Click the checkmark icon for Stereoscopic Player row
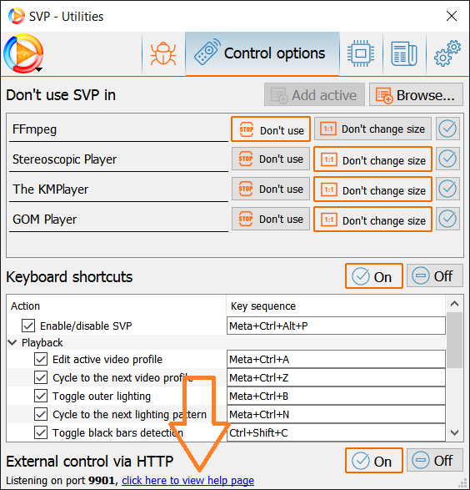Image resolution: width=470 pixels, height=490 pixels. click(447, 159)
